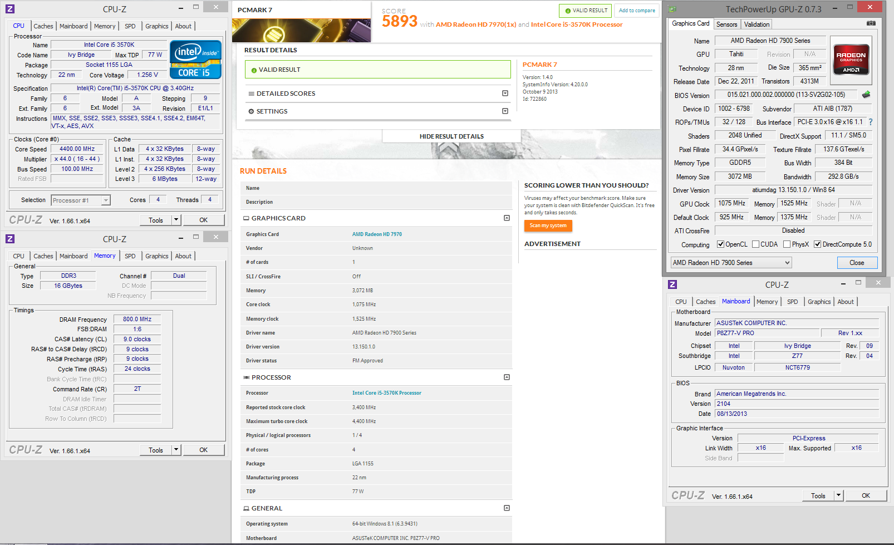
Task: Click the motherboard model P8Z77-V PRO field
Action: pos(767,333)
